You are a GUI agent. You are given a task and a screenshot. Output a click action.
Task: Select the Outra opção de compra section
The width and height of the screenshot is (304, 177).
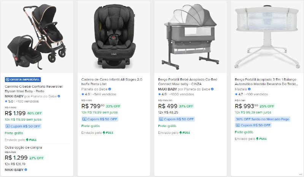23,147
